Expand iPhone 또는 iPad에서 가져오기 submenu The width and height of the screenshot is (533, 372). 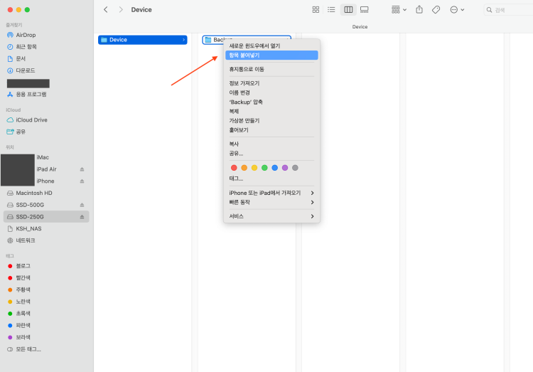[x=271, y=193]
